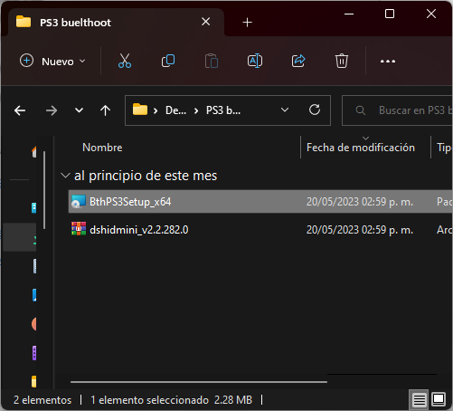Image resolution: width=453 pixels, height=411 pixels.
Task: Add a new tab with plus button
Action: 247,23
